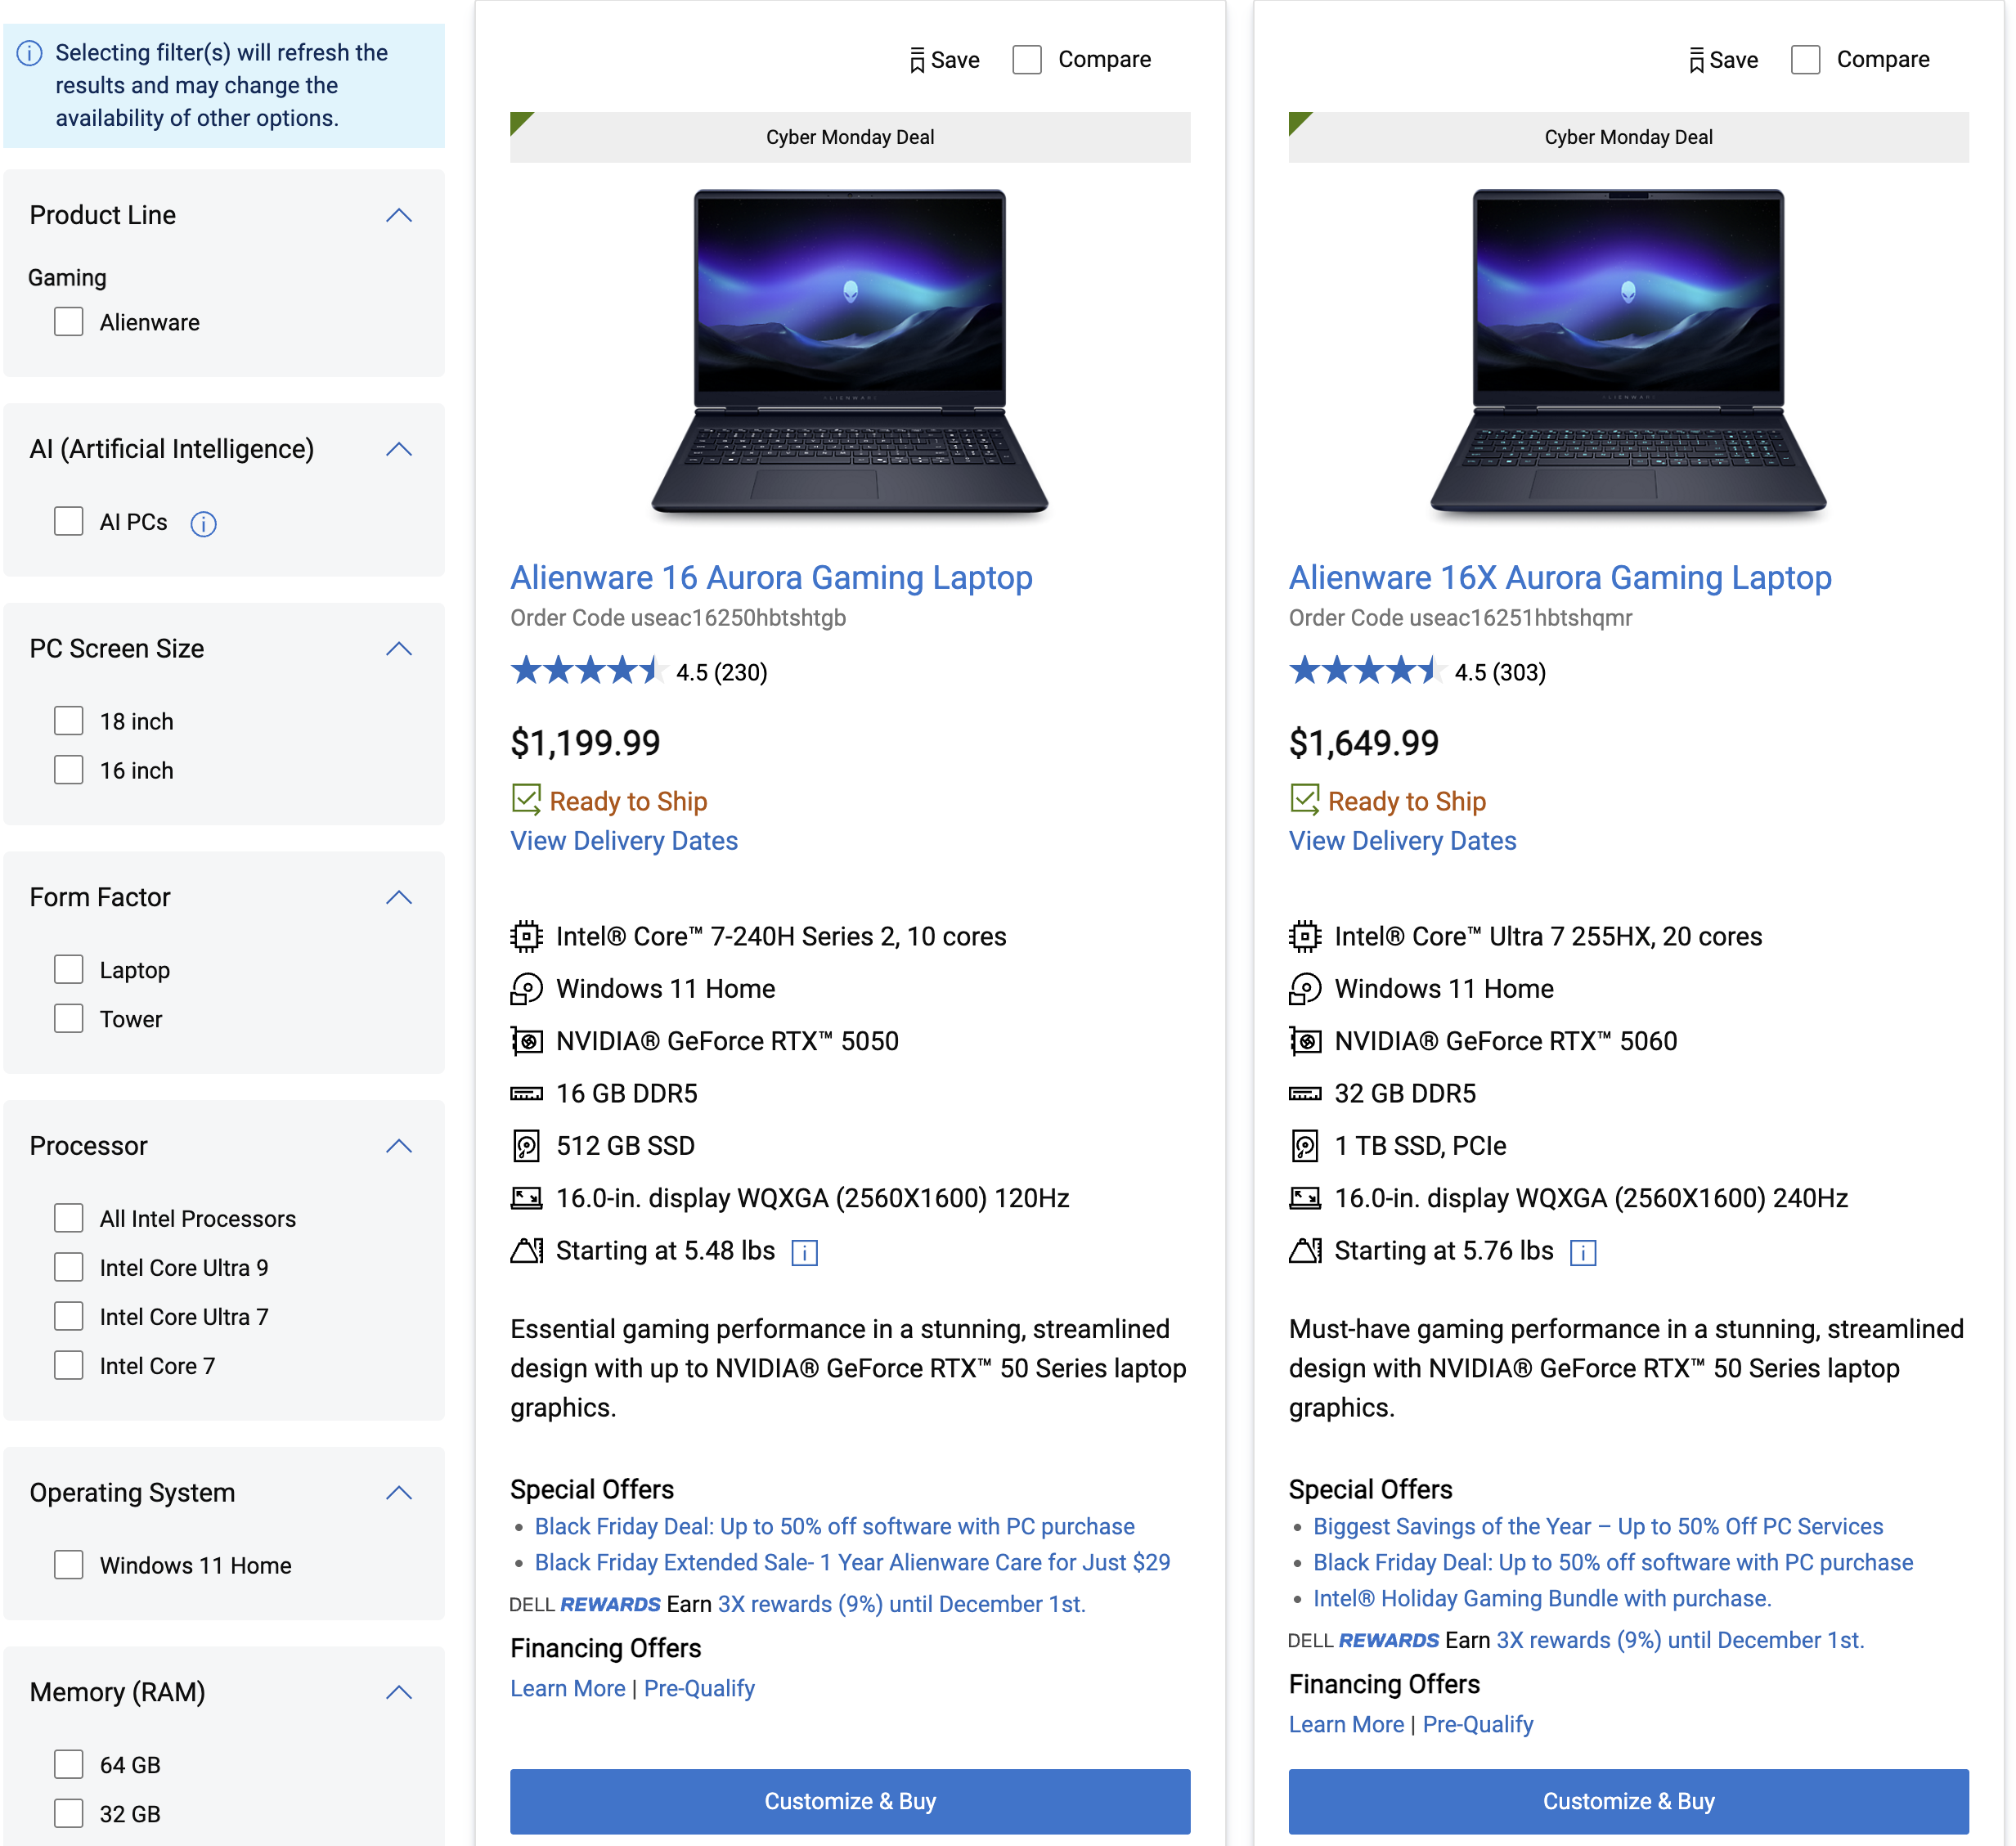The width and height of the screenshot is (2016, 1846).
Task: Click the AI PCs info icon
Action: 203,524
